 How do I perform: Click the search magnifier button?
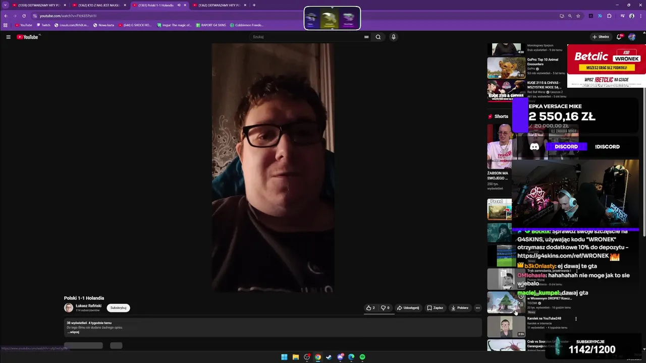[378, 37]
